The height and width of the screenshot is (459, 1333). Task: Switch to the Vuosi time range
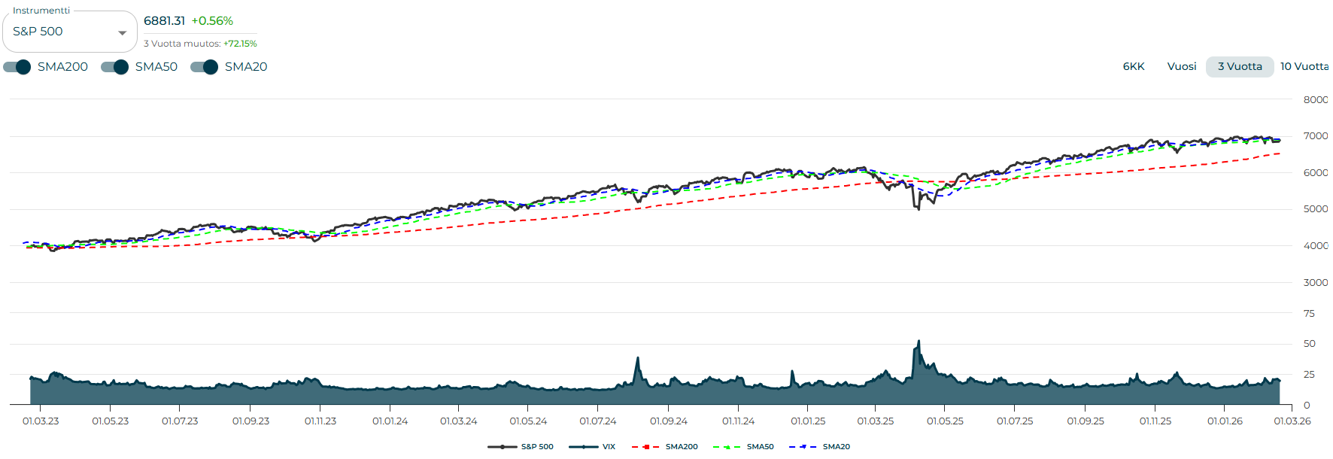point(1181,66)
